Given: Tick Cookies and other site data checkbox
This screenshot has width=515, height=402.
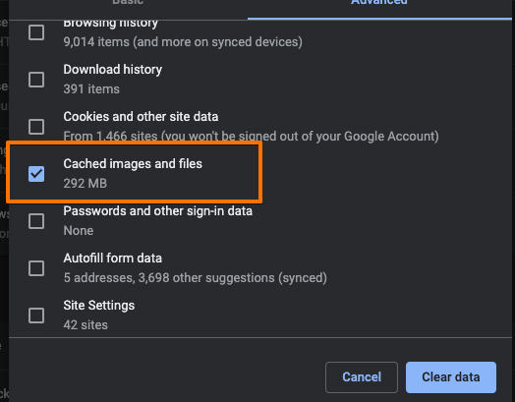Looking at the screenshot, I should tap(36, 127).
